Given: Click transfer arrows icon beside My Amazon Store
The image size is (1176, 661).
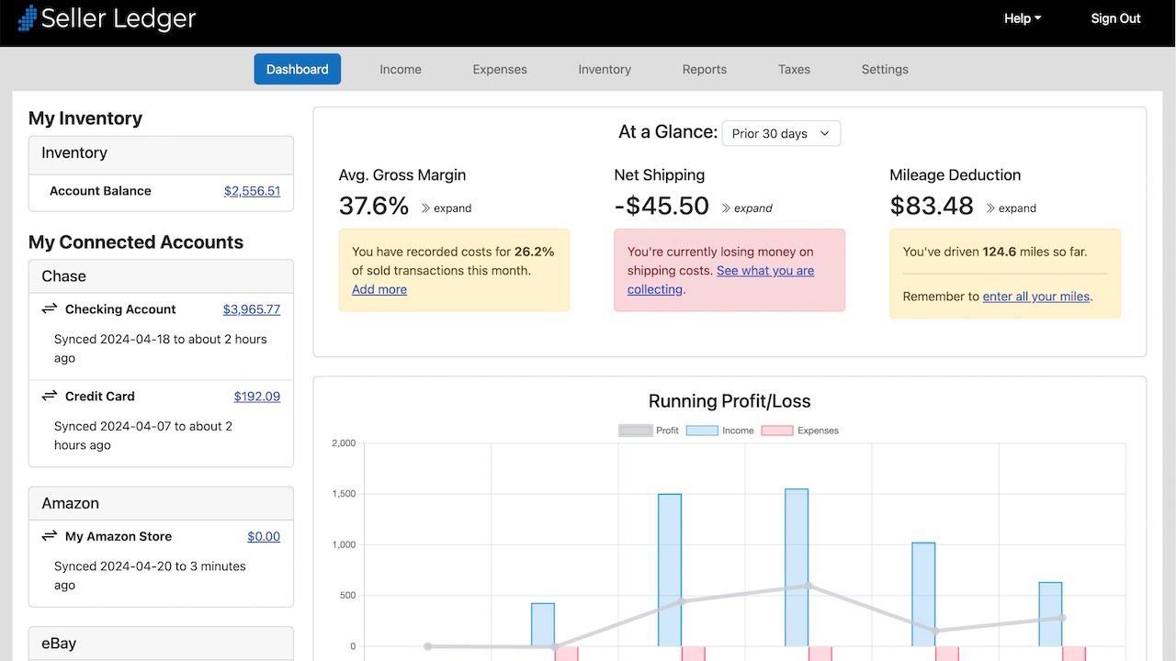Looking at the screenshot, I should (x=50, y=536).
